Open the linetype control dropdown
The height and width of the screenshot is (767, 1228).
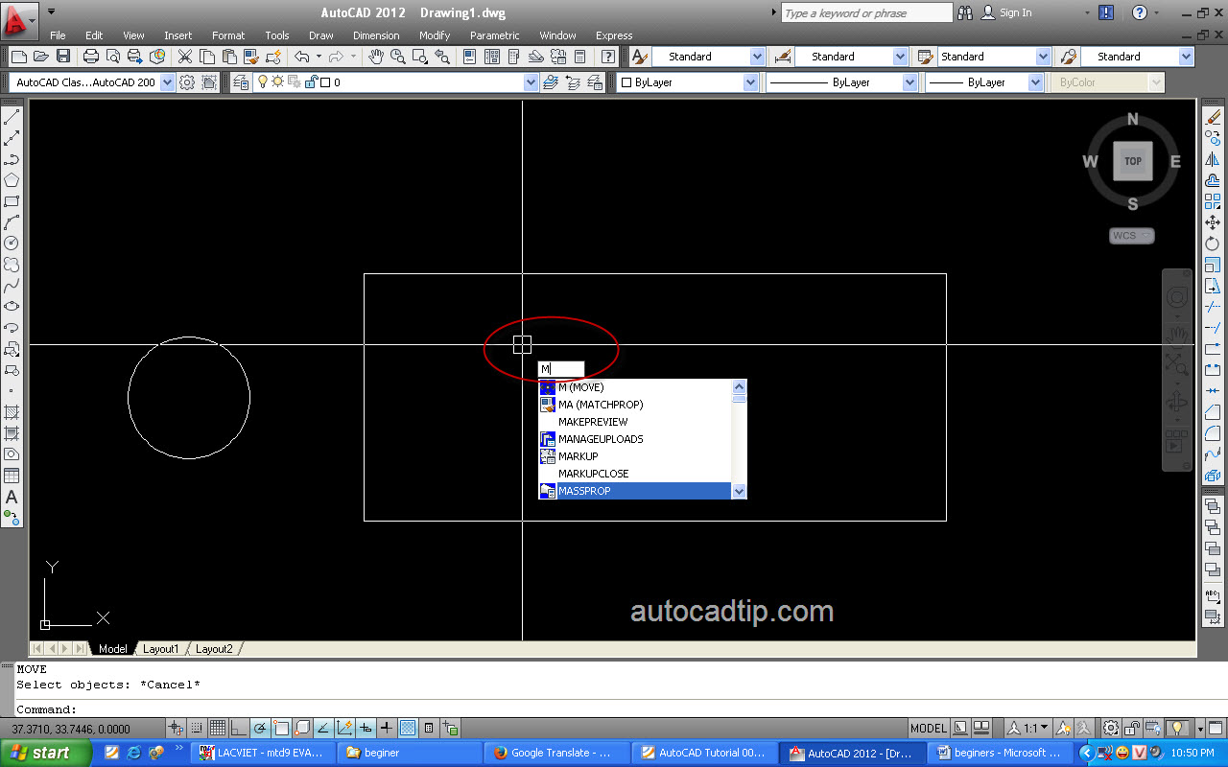click(909, 82)
